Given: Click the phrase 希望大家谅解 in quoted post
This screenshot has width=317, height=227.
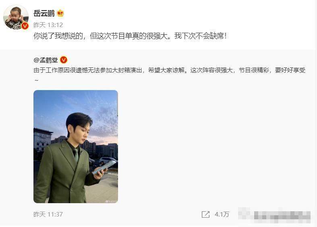Looking at the screenshot, I should (x=166, y=70).
